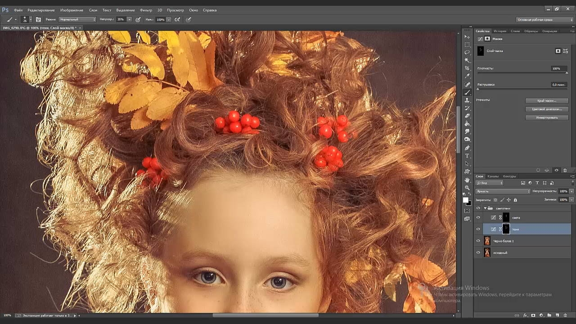576x324 pixels.
Task: Select the Brush tool in the tools panel
Action: [467, 92]
